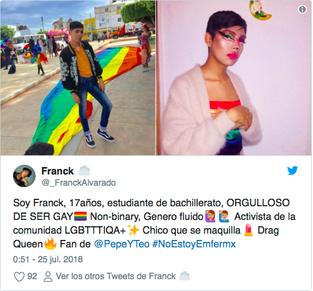Click the cloud emoji next to Franck's name
Screen dimensions: 313x291
coord(84,171)
